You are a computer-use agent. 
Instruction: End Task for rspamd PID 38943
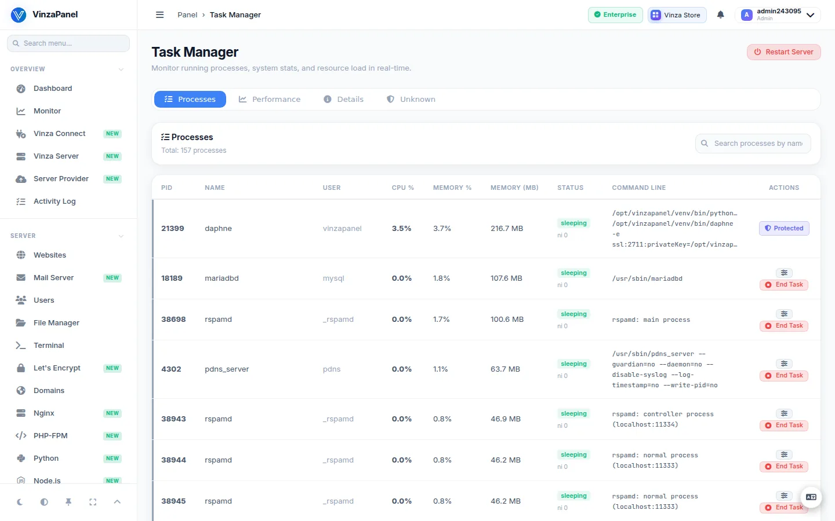click(784, 425)
